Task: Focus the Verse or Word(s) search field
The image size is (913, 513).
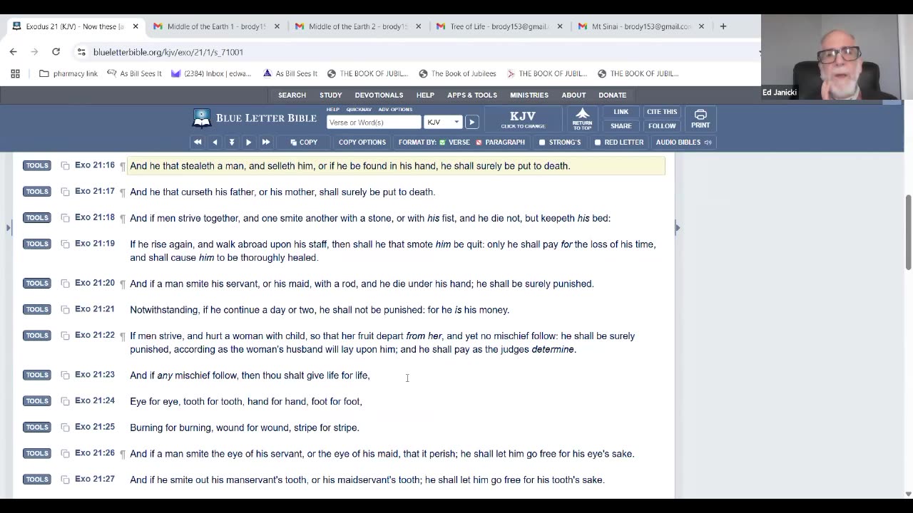Action: click(x=374, y=122)
